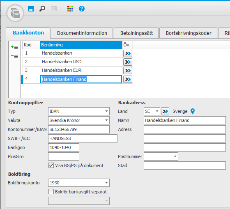Switch to the Dokumentinformation tab
This screenshot has width=230, height=209.
[82, 33]
